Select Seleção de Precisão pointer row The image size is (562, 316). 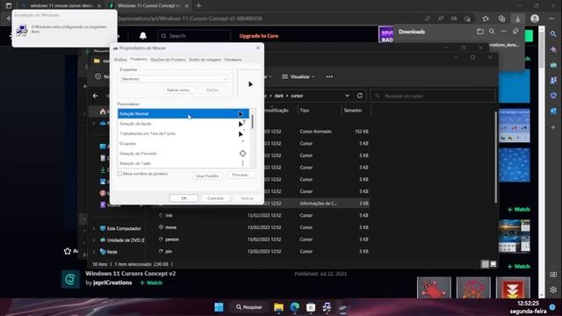(x=184, y=154)
